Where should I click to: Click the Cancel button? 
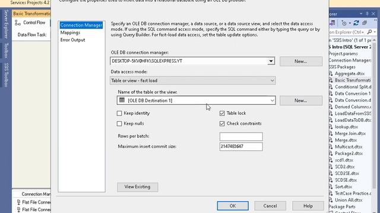click(x=270, y=206)
